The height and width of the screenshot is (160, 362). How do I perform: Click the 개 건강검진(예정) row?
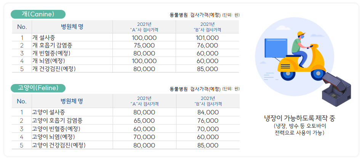(54, 69)
